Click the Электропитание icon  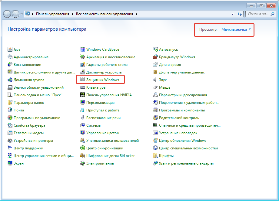point(83,163)
